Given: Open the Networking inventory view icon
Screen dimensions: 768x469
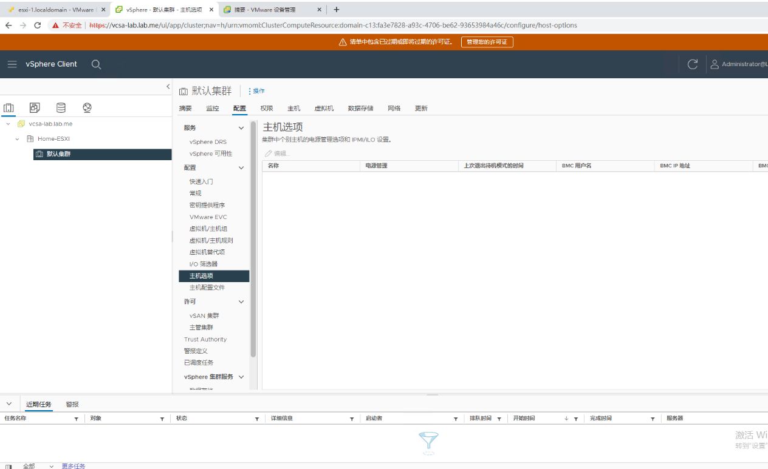Looking at the screenshot, I should (x=87, y=108).
